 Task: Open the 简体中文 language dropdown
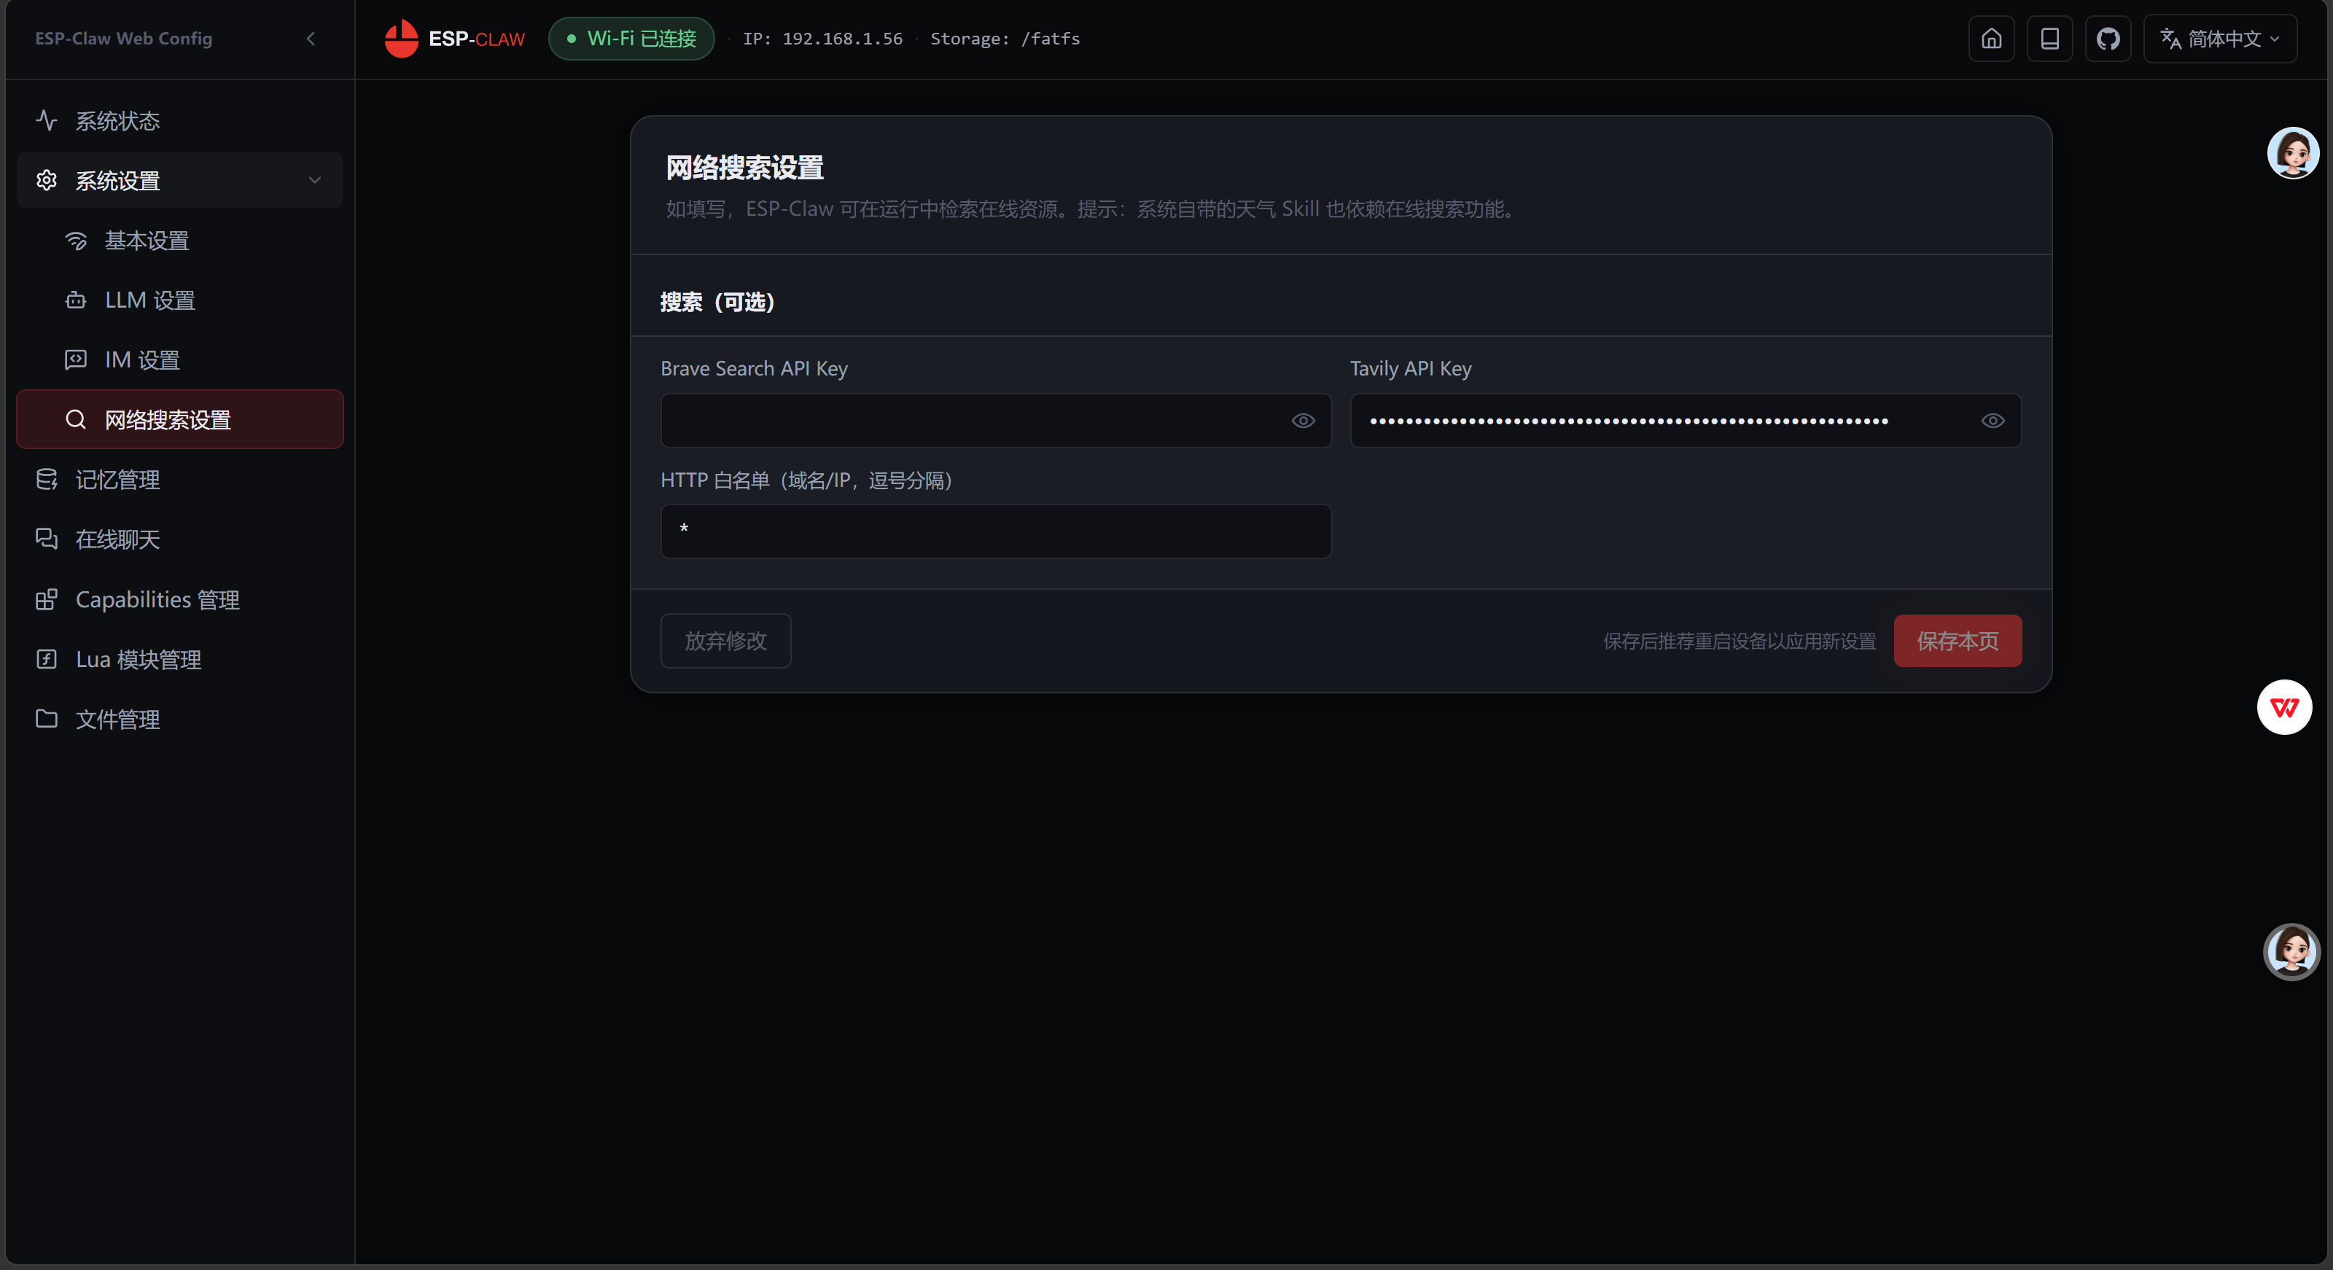coord(2220,39)
